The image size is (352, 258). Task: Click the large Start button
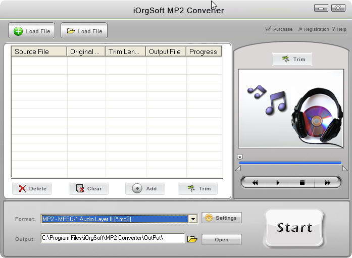[x=294, y=228]
